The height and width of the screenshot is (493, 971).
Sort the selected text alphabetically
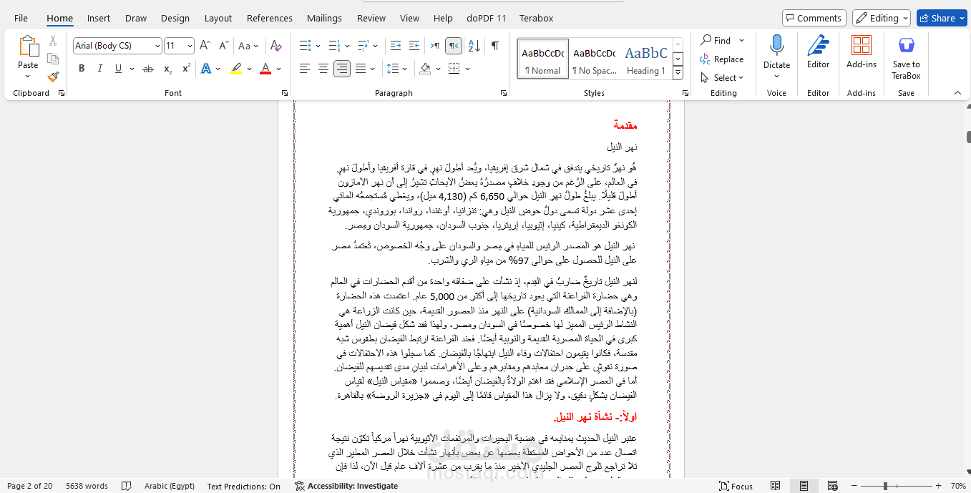coord(474,46)
